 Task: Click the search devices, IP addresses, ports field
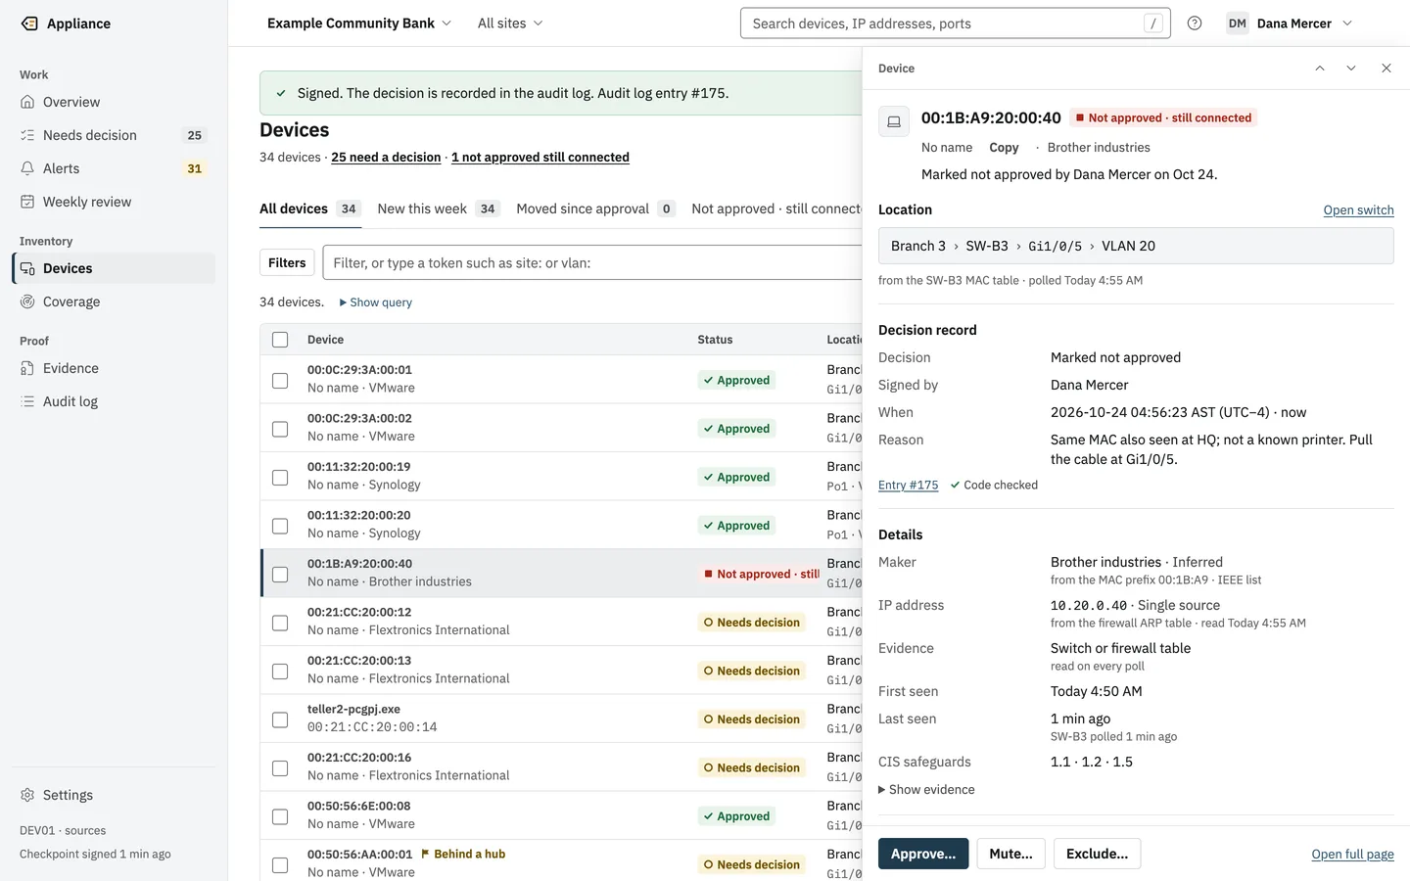tap(956, 23)
